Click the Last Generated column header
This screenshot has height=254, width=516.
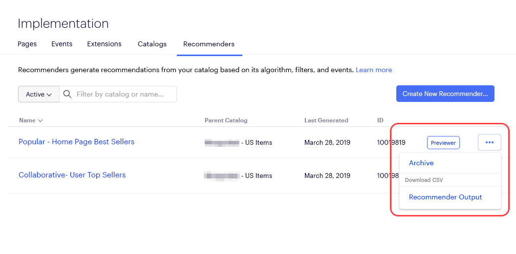[326, 120]
